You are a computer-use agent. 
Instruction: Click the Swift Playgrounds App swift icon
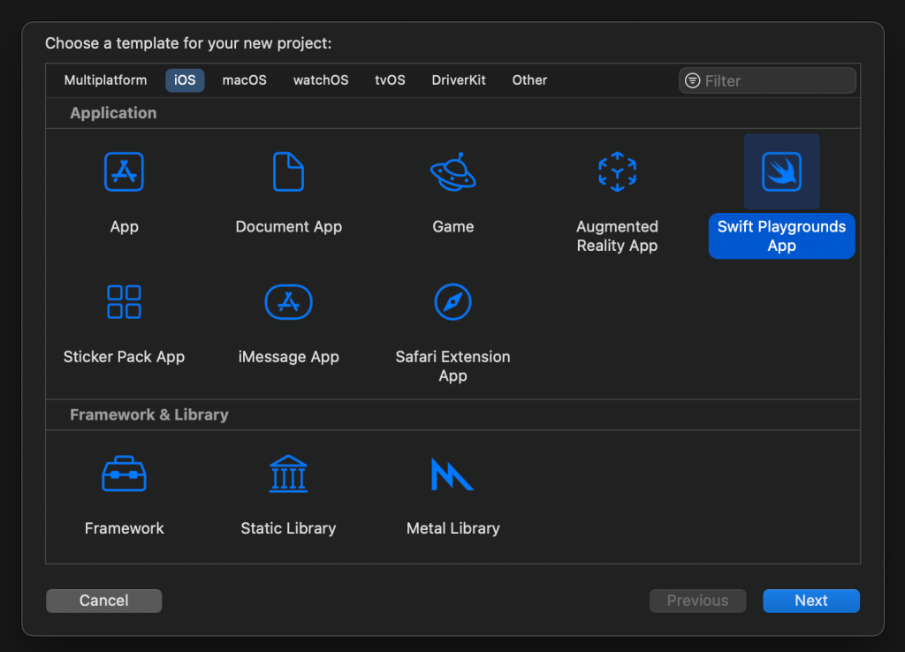tap(781, 171)
